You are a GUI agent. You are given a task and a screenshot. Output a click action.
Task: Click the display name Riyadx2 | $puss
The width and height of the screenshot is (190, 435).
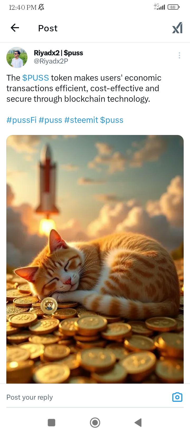point(58,53)
